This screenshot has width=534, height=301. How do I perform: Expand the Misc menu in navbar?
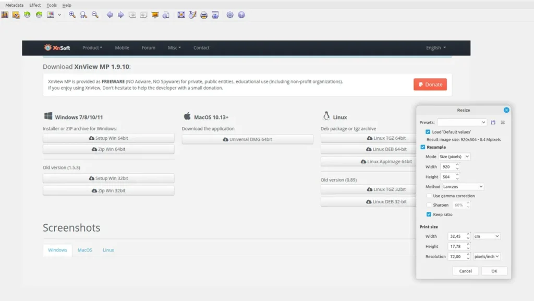174,47
